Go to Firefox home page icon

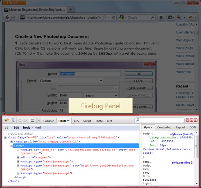pos(161,17)
